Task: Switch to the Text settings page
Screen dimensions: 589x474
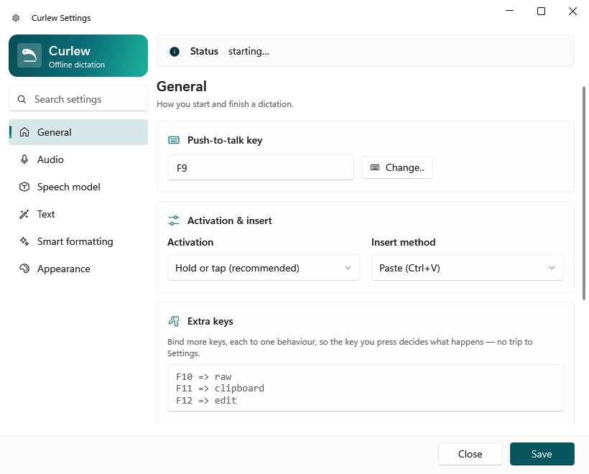Action: point(78,214)
